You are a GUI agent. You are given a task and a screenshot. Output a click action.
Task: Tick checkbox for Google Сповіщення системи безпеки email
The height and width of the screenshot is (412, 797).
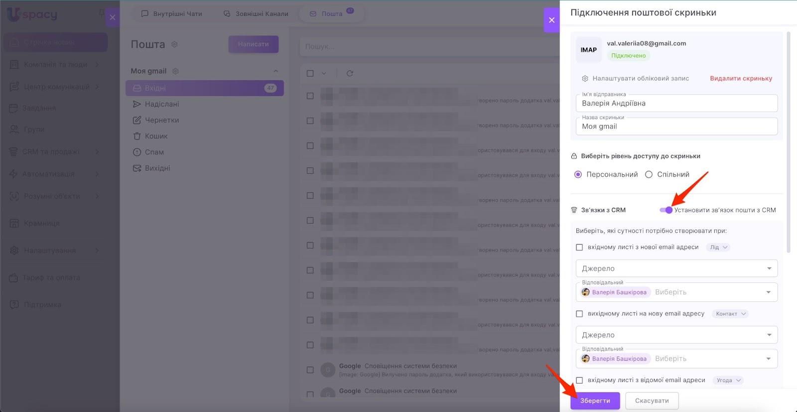310,370
